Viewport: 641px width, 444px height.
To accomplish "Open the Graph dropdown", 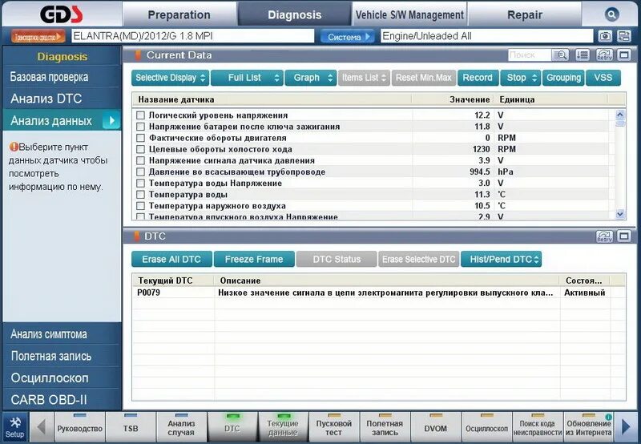I will [x=311, y=78].
